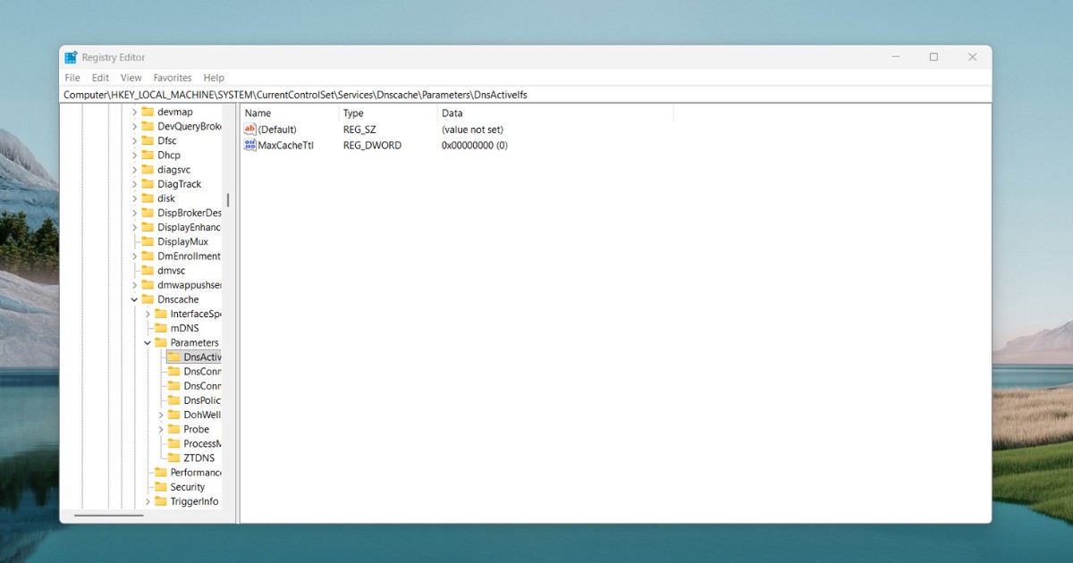Click the horizontal scrollbar of the tree pane
1073x563 pixels.
point(107,515)
